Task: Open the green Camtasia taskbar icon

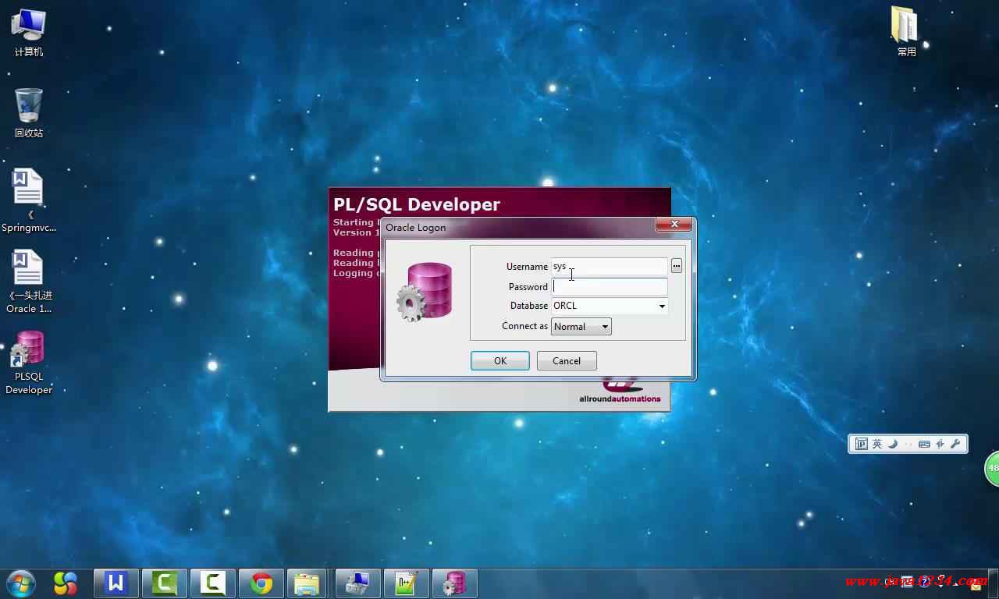Action: pos(165,583)
